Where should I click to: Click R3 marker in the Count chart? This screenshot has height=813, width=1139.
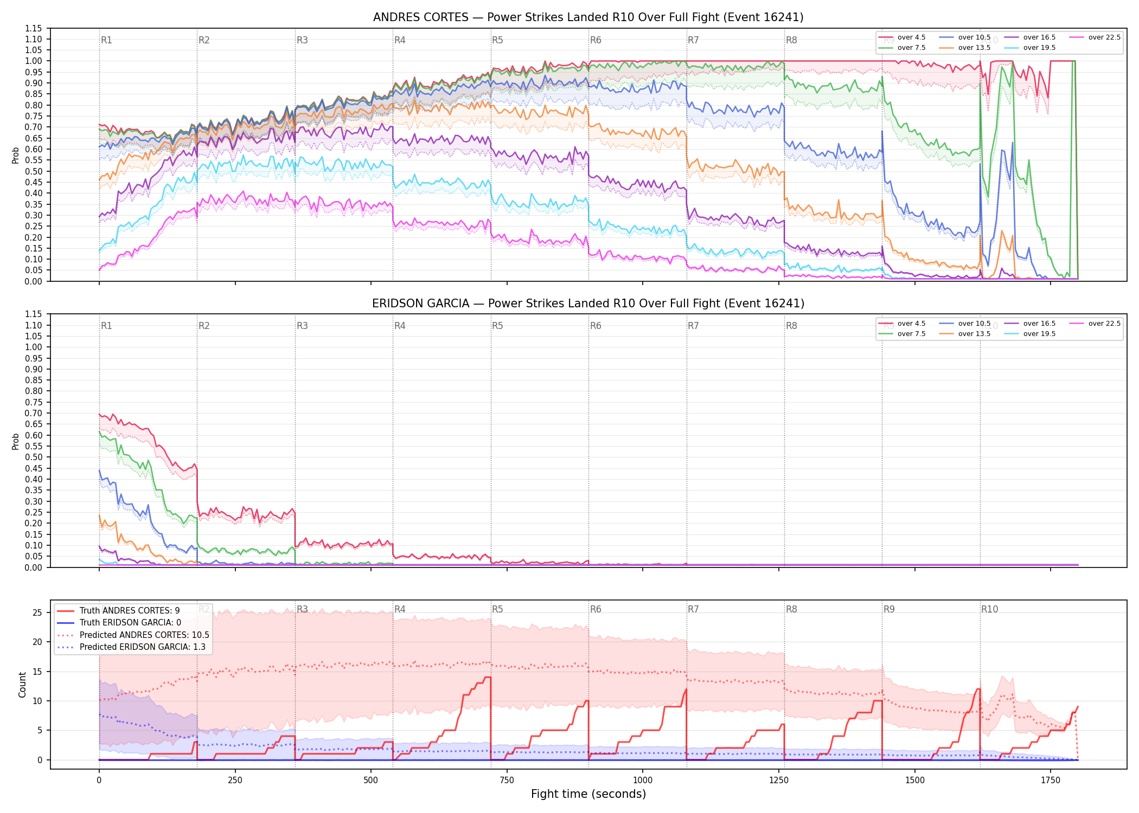[x=302, y=609]
